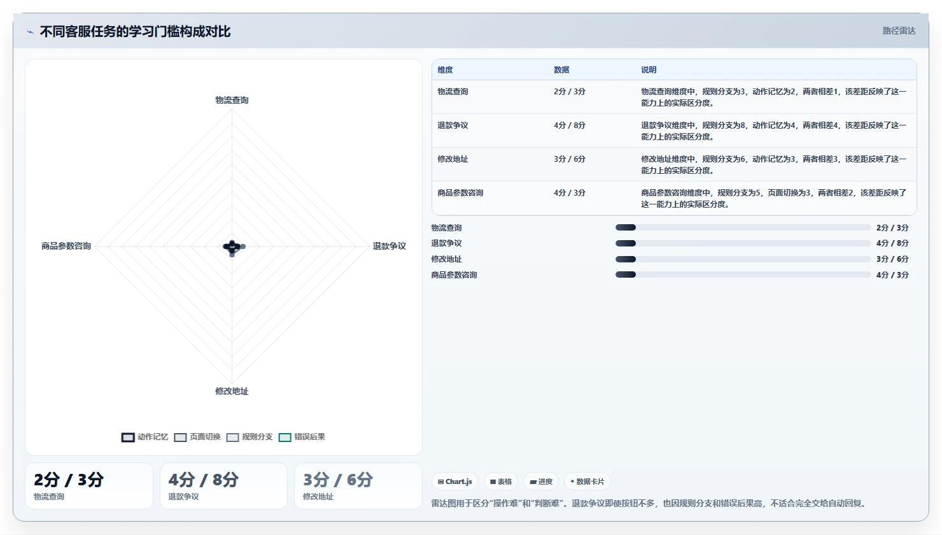Click the 4分 / 3分 value after progress bar
Image resolution: width=942 pixels, height=535 pixels.
(892, 275)
